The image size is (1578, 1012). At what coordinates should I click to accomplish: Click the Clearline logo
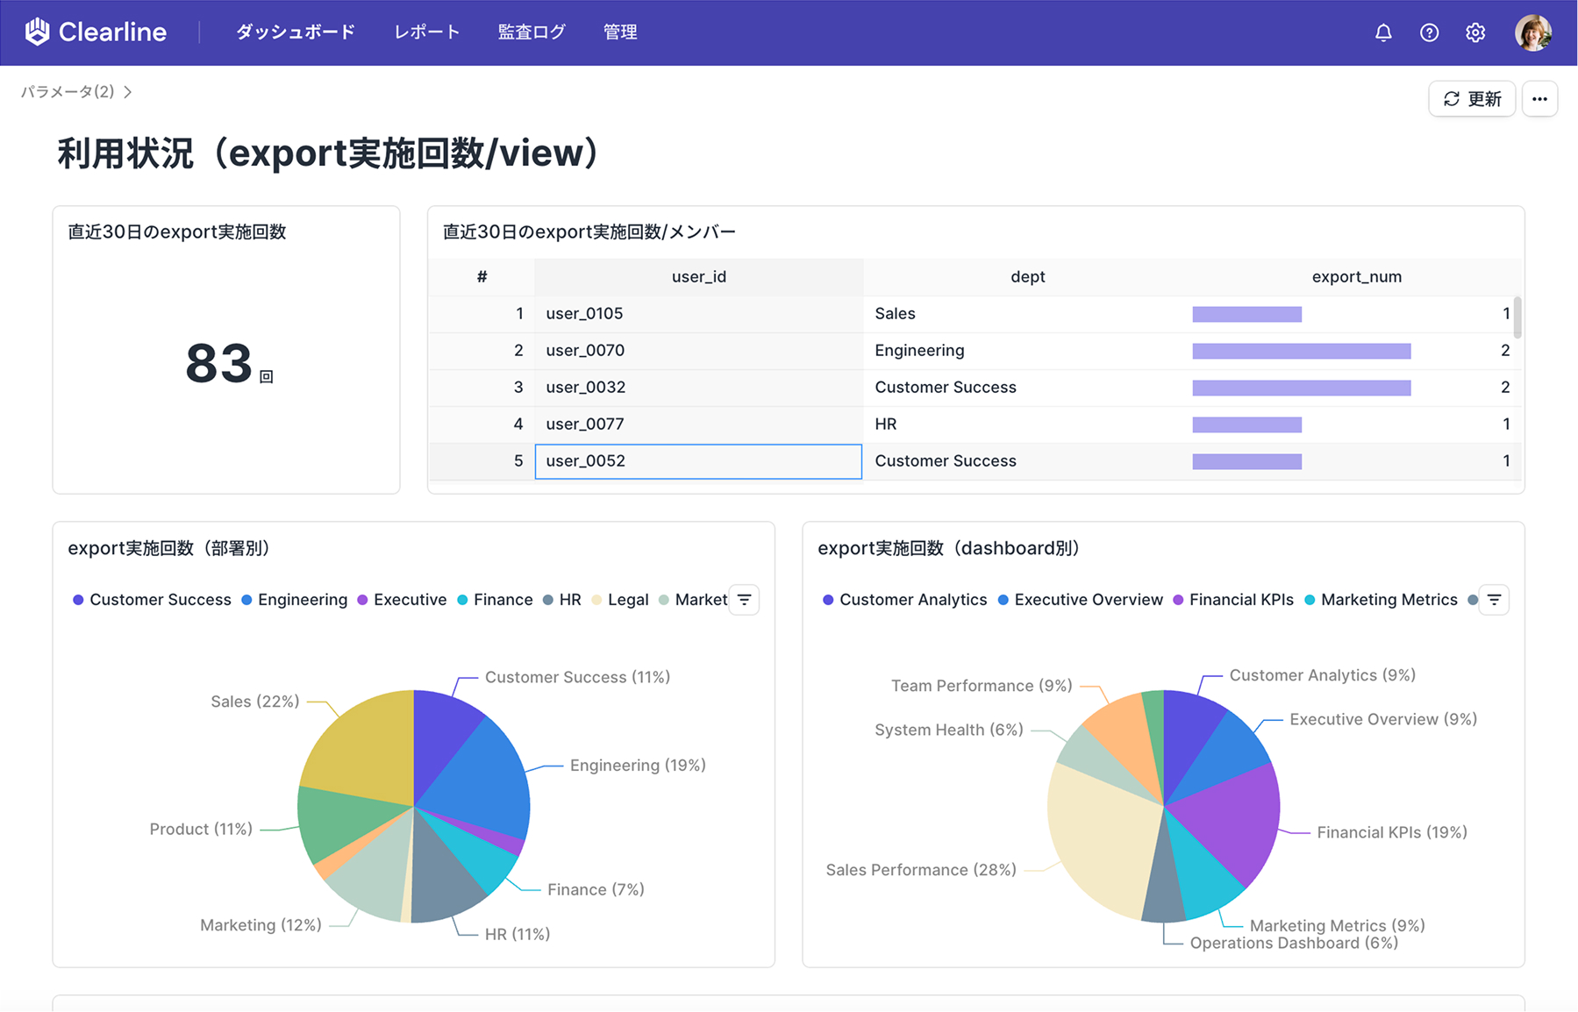click(x=95, y=32)
